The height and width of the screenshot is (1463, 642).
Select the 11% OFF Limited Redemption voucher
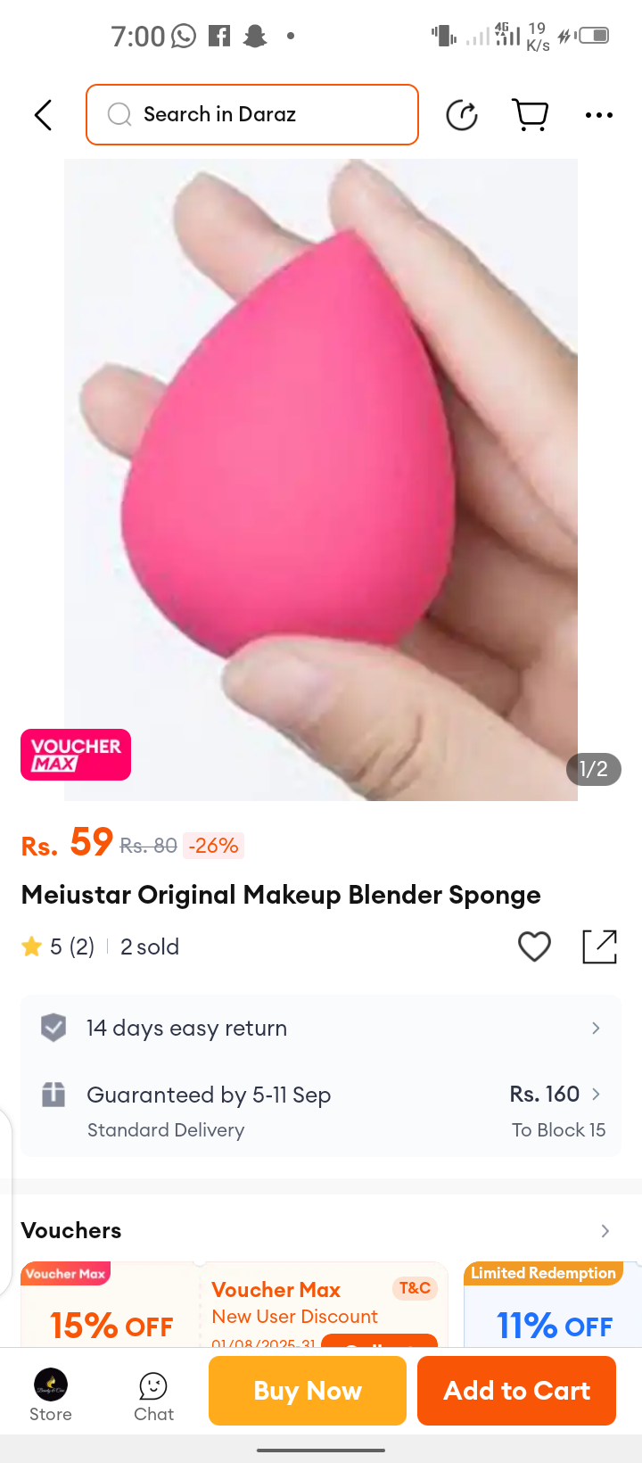(553, 1304)
